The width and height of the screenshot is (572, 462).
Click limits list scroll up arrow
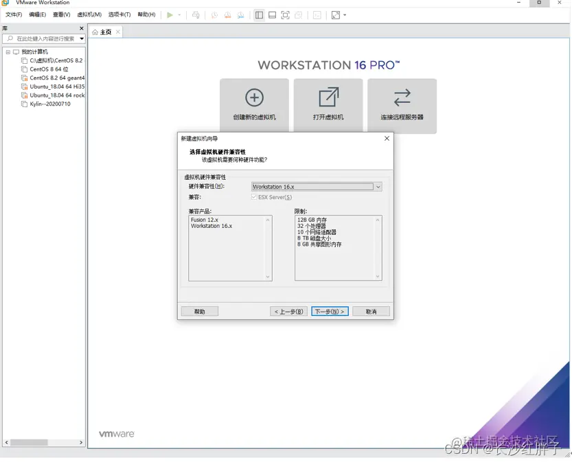(378, 220)
